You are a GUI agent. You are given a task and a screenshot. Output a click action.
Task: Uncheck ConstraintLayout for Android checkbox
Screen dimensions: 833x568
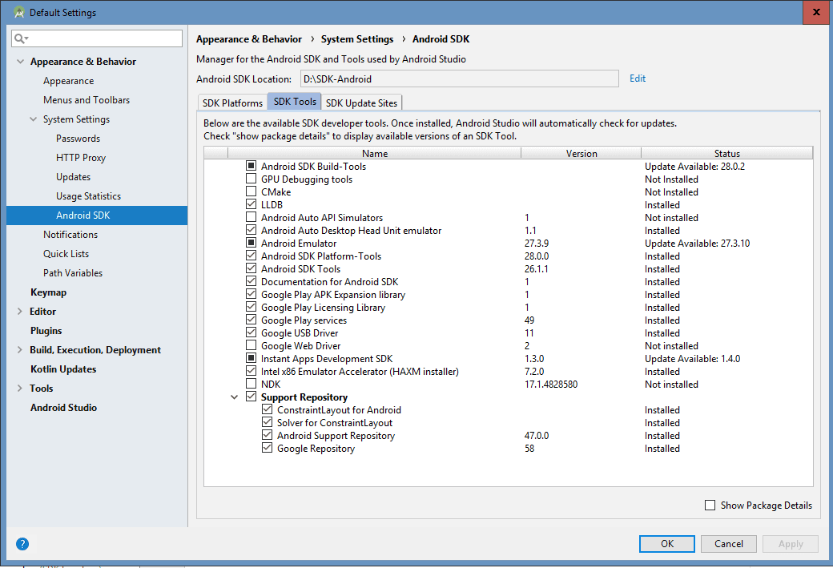pos(268,409)
